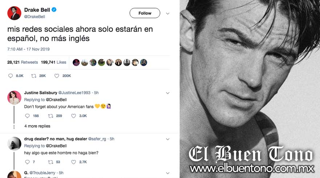The width and height of the screenshot is (320, 178).
Task: Reply to Justine Salisbury's comment
Action: [x=27, y=116]
